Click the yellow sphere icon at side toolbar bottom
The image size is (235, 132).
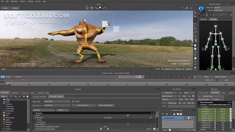[195, 68]
